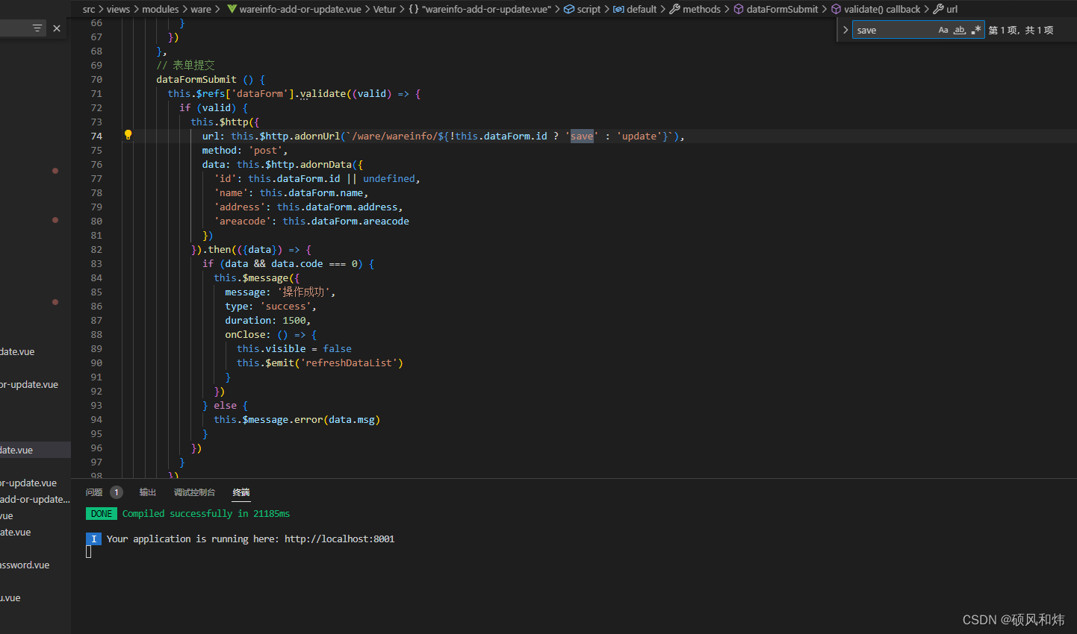Viewport: 1077px width, 634px height.
Task: Open the http://localhost:8001 link in terminal
Action: click(x=339, y=539)
